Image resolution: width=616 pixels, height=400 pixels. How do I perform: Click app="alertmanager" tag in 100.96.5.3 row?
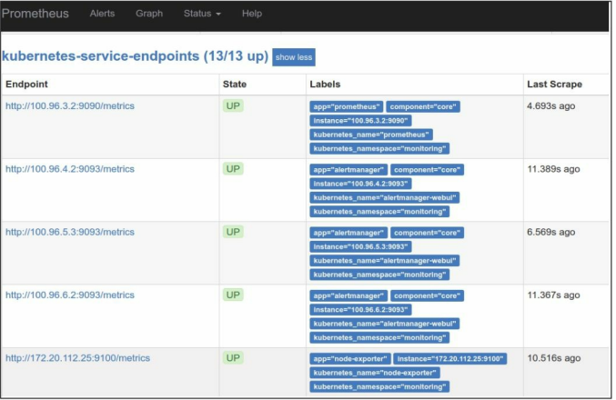point(348,233)
